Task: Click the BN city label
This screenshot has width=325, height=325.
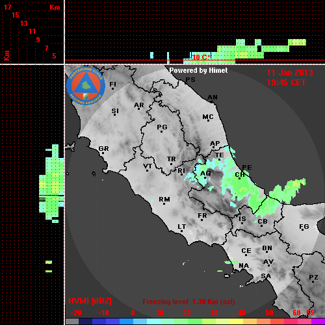Action: point(267,248)
